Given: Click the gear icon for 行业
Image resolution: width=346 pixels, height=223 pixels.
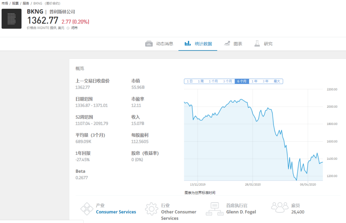Looking at the screenshot, I should click(151, 209).
